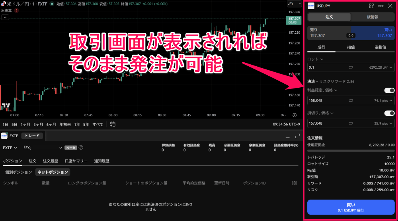Click the ベータ badge
The height and width of the screenshot is (221, 398).
point(70,148)
